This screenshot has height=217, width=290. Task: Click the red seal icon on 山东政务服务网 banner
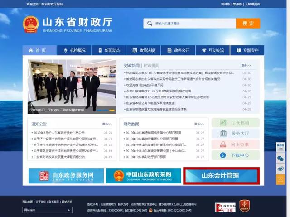coord(44,176)
